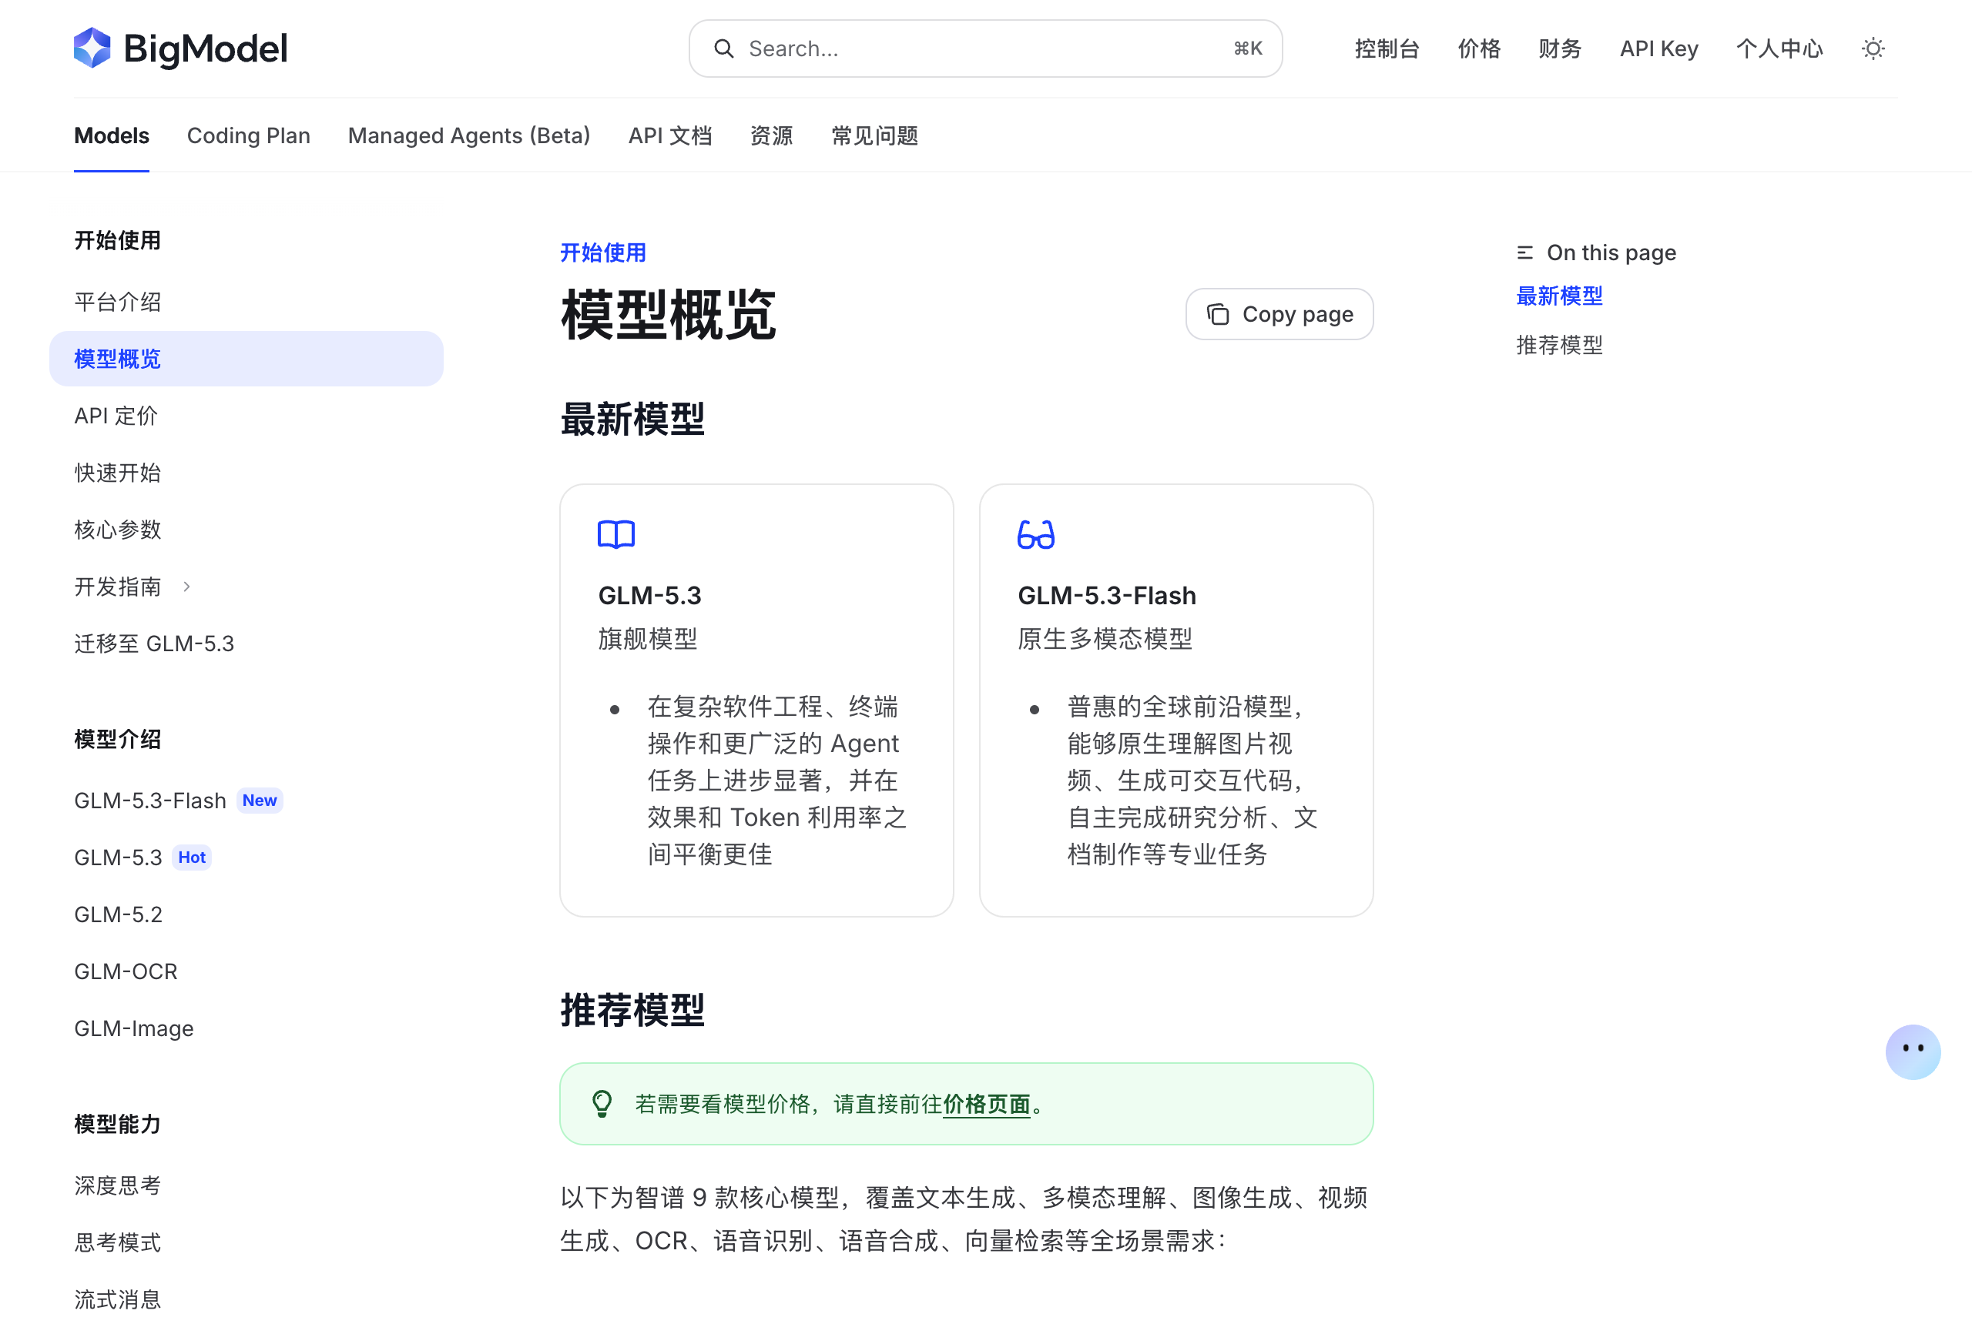
Task: Jump to 最新模型 in On this page
Action: [1559, 296]
